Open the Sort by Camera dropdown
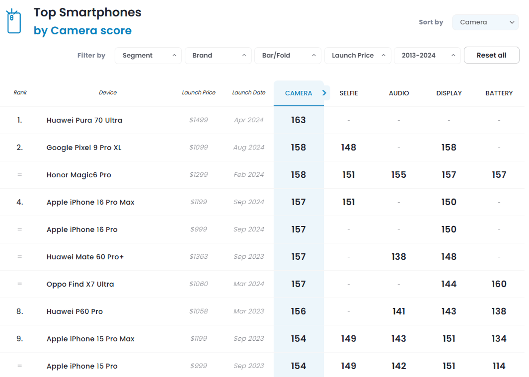529x377 pixels. pyautogui.click(x=485, y=22)
